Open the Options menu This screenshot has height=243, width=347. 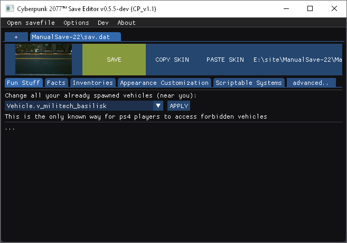tap(76, 23)
